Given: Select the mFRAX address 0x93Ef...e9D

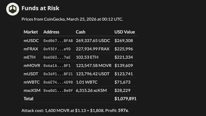Looking at the screenshot, I should coord(57,49).
